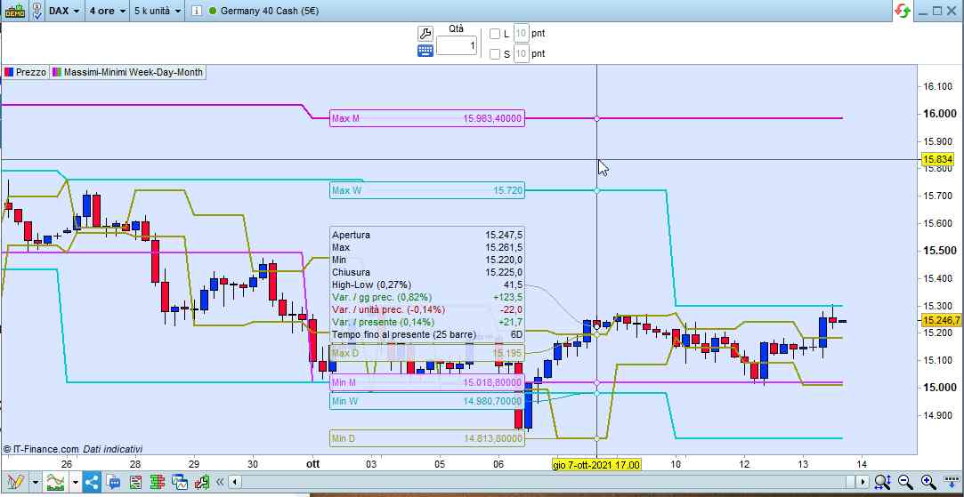Click the Qtà quantity input field
The image size is (964, 497).
pyautogui.click(x=457, y=44)
